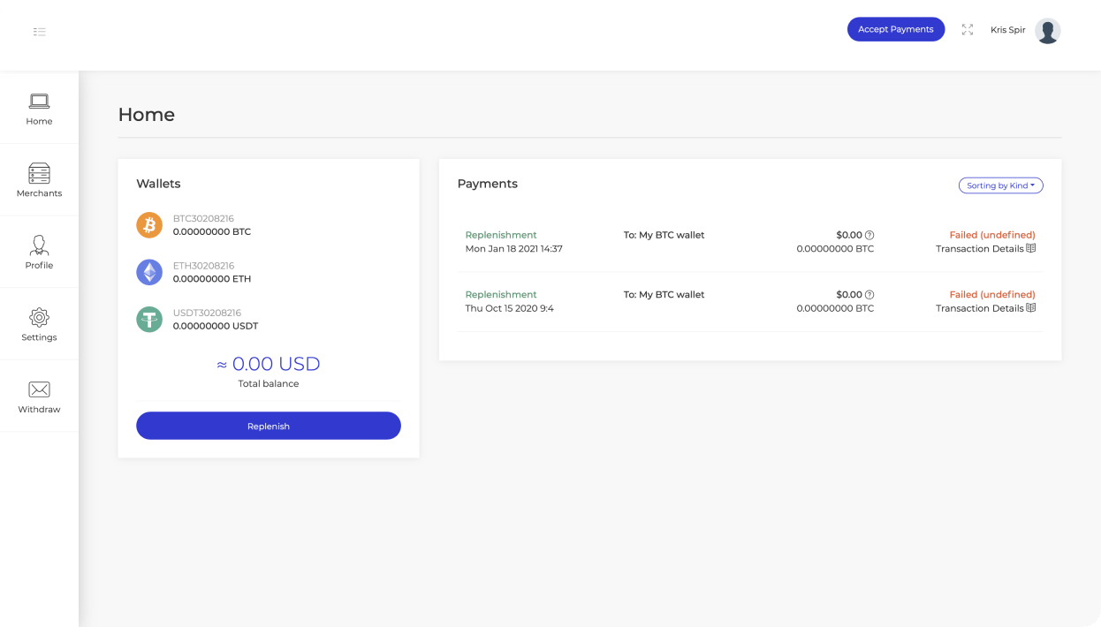1101x627 pixels.
Task: Select the Tether USDT wallet icon
Action: 149,319
